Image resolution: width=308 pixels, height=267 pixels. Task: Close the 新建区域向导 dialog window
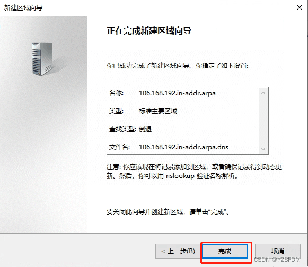point(300,7)
